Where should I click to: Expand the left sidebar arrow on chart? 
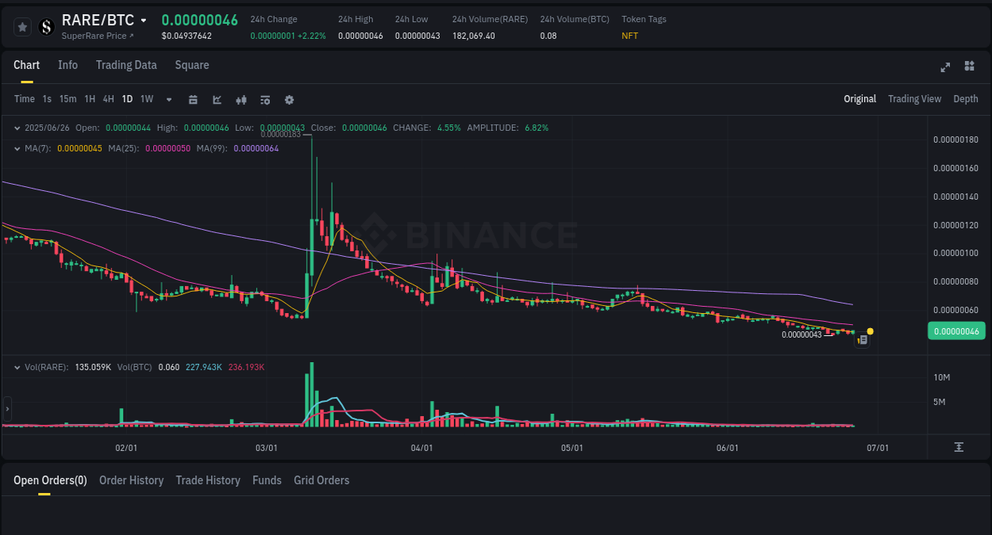6,408
